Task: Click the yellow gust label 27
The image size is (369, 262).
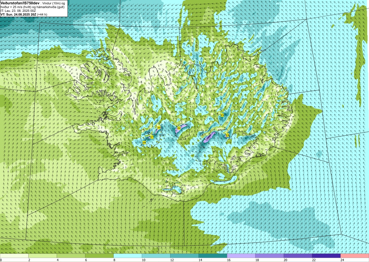Action: tap(152, 137)
